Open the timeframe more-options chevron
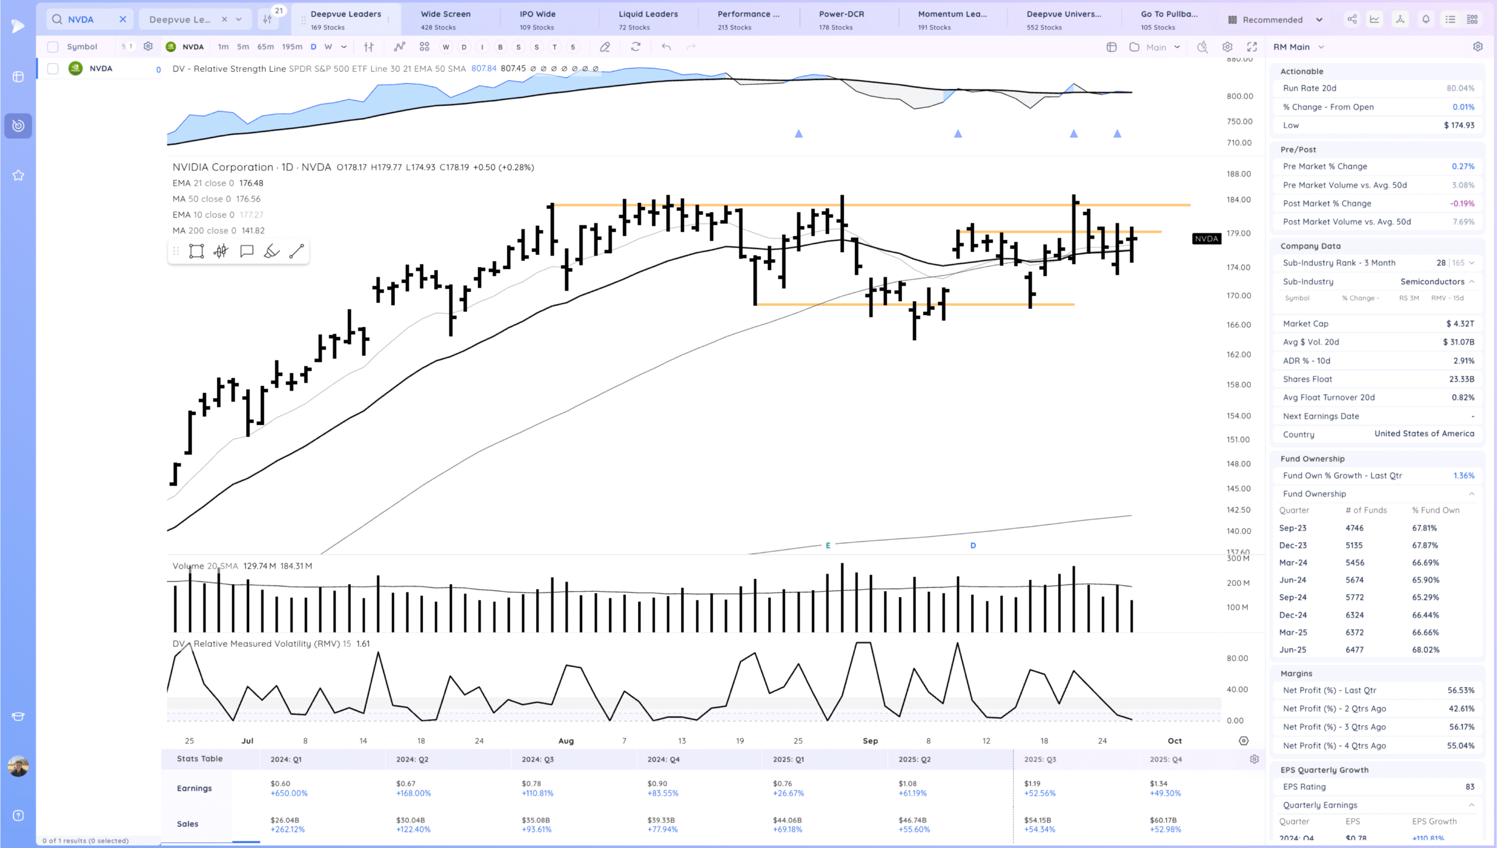The width and height of the screenshot is (1497, 848). coord(344,47)
